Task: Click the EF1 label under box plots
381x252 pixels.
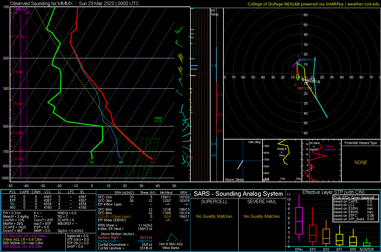Action: [340, 249]
